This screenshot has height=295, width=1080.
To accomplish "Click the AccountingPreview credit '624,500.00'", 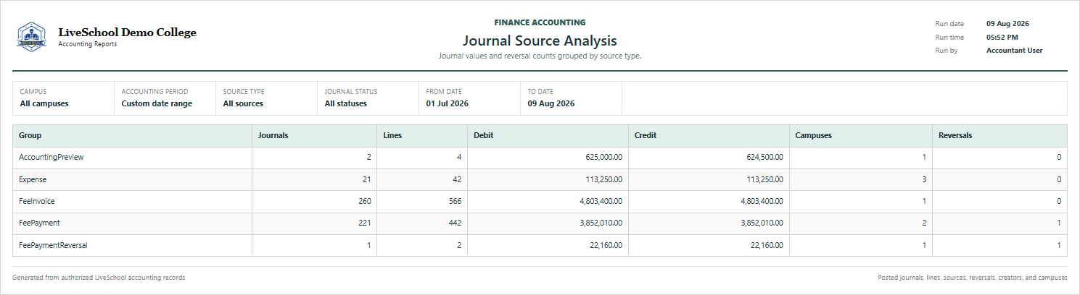I will [764, 158].
